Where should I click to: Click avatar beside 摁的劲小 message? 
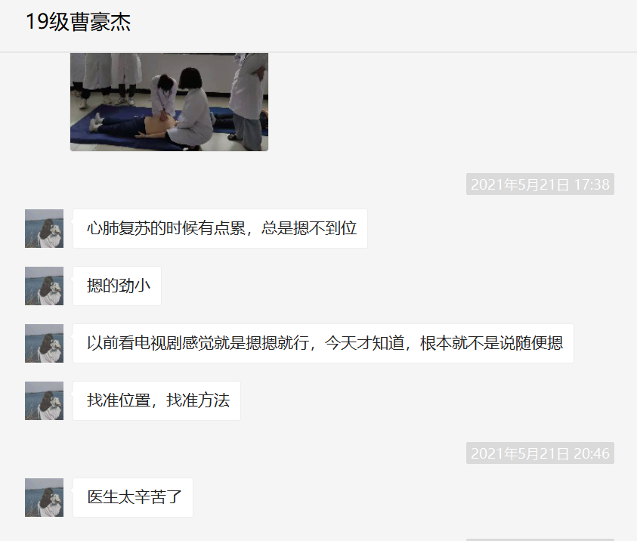coord(45,286)
